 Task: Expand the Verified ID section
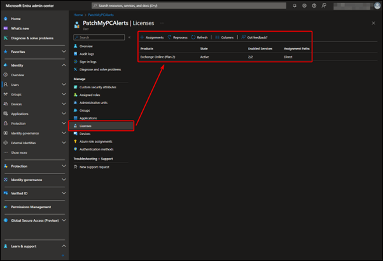coord(64,193)
